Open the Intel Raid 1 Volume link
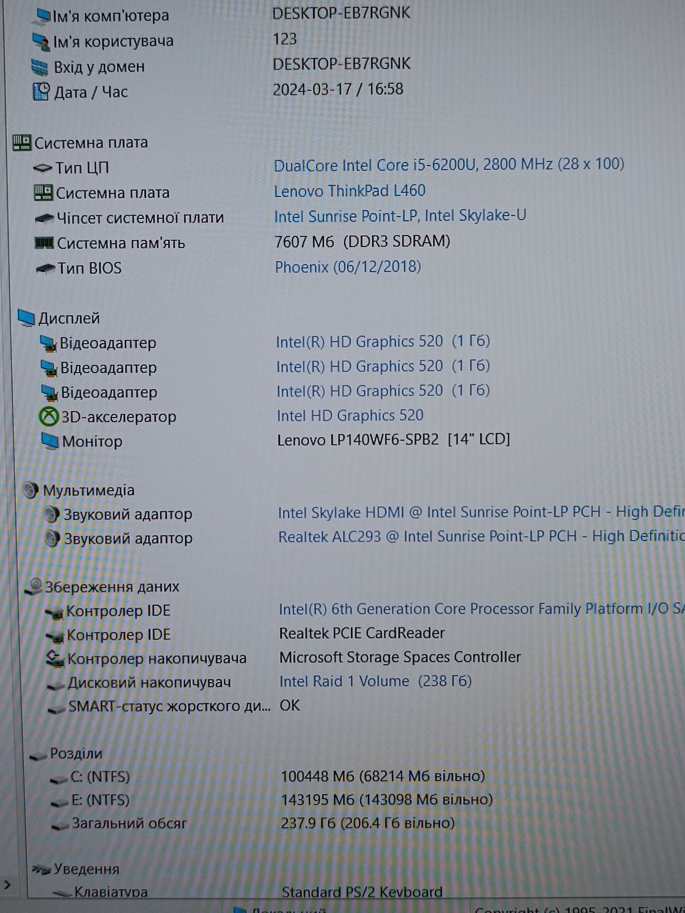Screen dimensions: 685x913 pyautogui.click(x=375, y=682)
